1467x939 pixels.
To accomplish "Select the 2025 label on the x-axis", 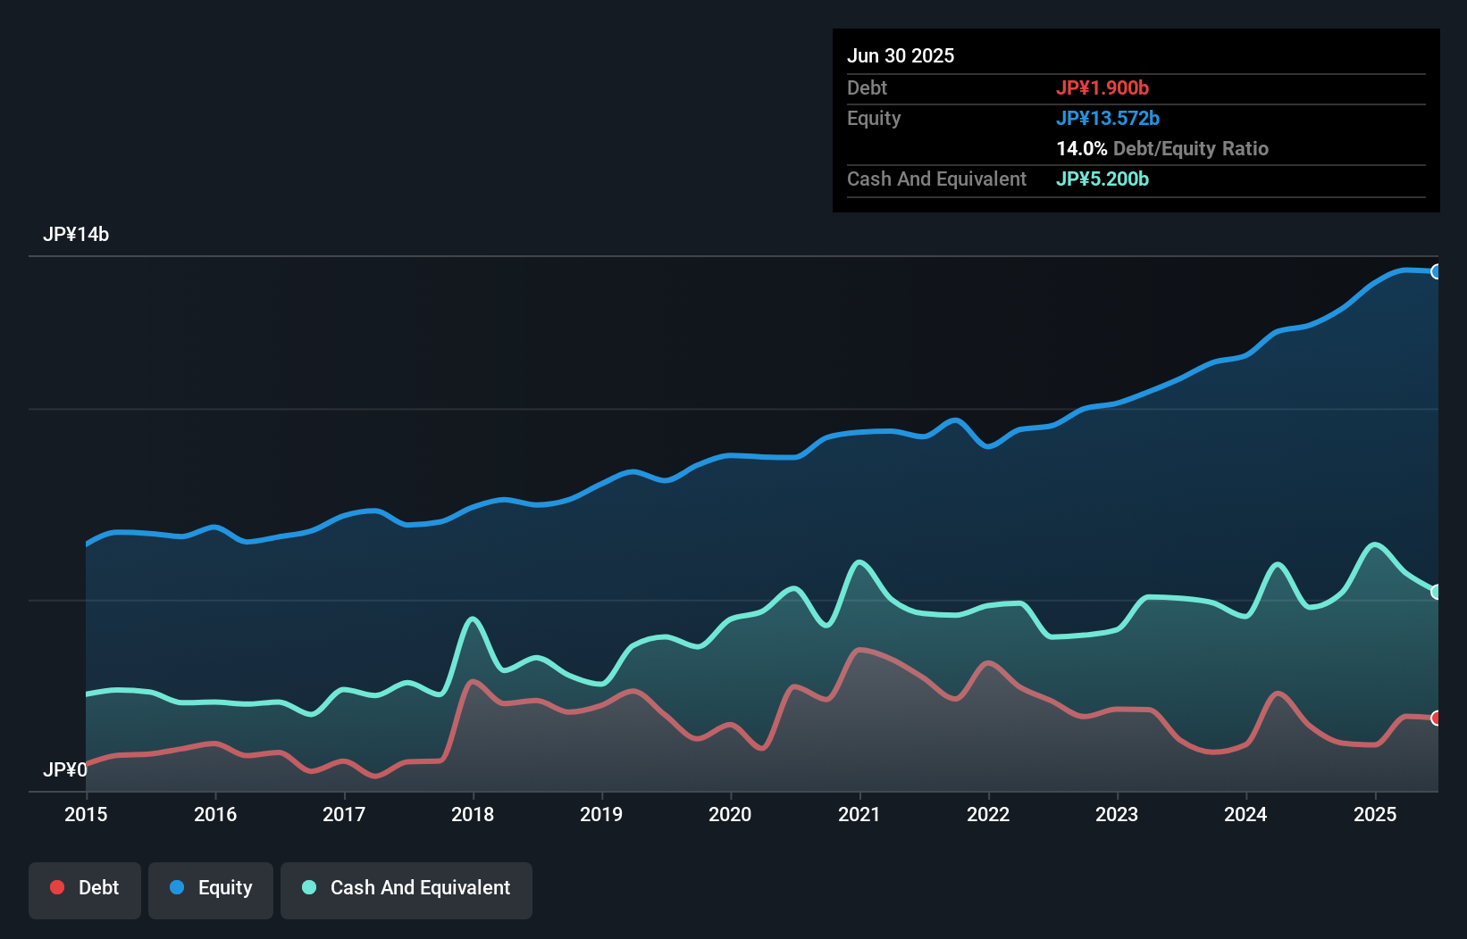I will pos(1375,814).
